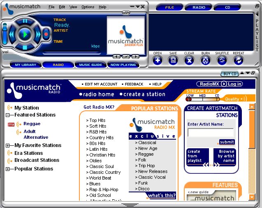Click the MX badge beside Reggae

click(x=11, y=124)
